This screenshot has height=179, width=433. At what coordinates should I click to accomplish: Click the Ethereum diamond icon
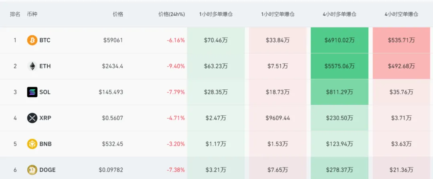[x=32, y=66]
